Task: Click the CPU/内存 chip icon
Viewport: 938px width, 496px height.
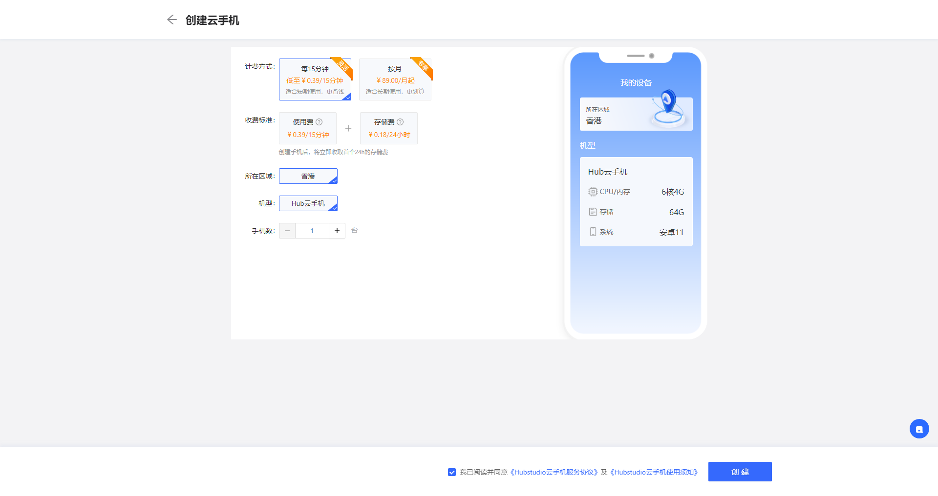Action: pos(592,192)
